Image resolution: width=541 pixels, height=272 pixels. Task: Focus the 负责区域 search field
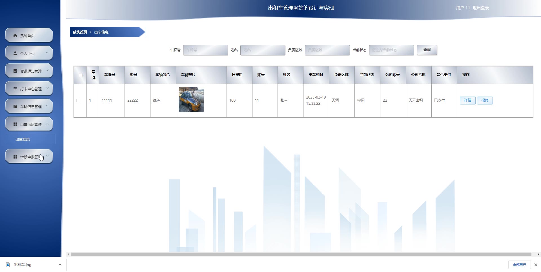pyautogui.click(x=327, y=50)
